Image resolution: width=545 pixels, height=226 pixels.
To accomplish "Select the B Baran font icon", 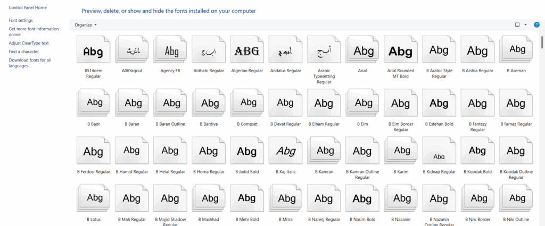I will 132,103.
